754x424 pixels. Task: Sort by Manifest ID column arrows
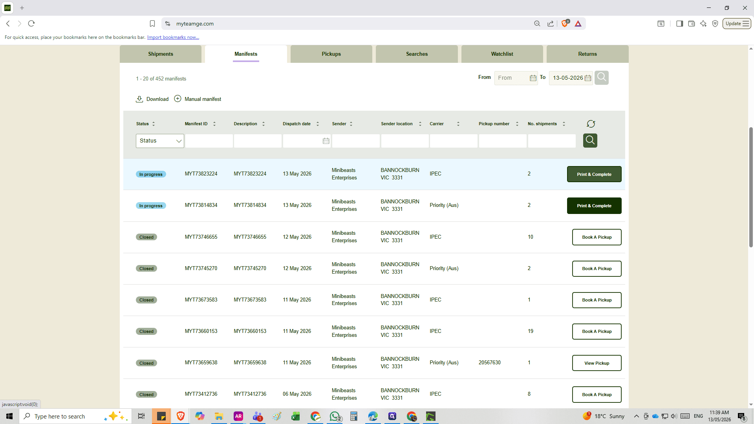(214, 124)
